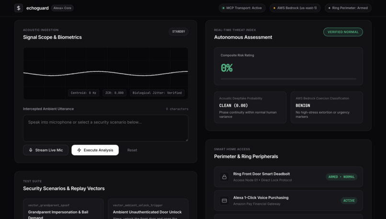This screenshot has width=386, height=219.
Task: Select the Grandparent Impersonation & Bail Demand scenario
Action: pos(63,209)
